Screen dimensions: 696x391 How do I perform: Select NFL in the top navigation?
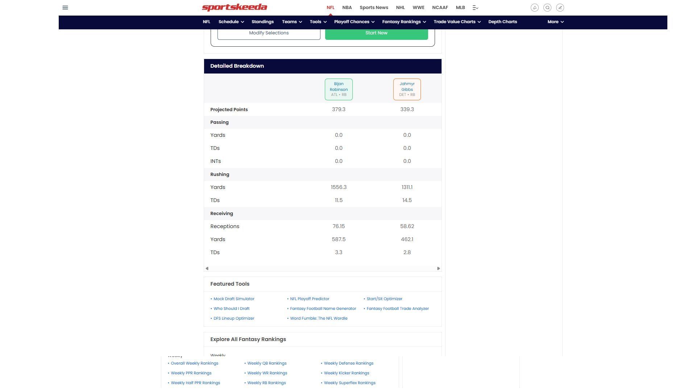pos(330,8)
